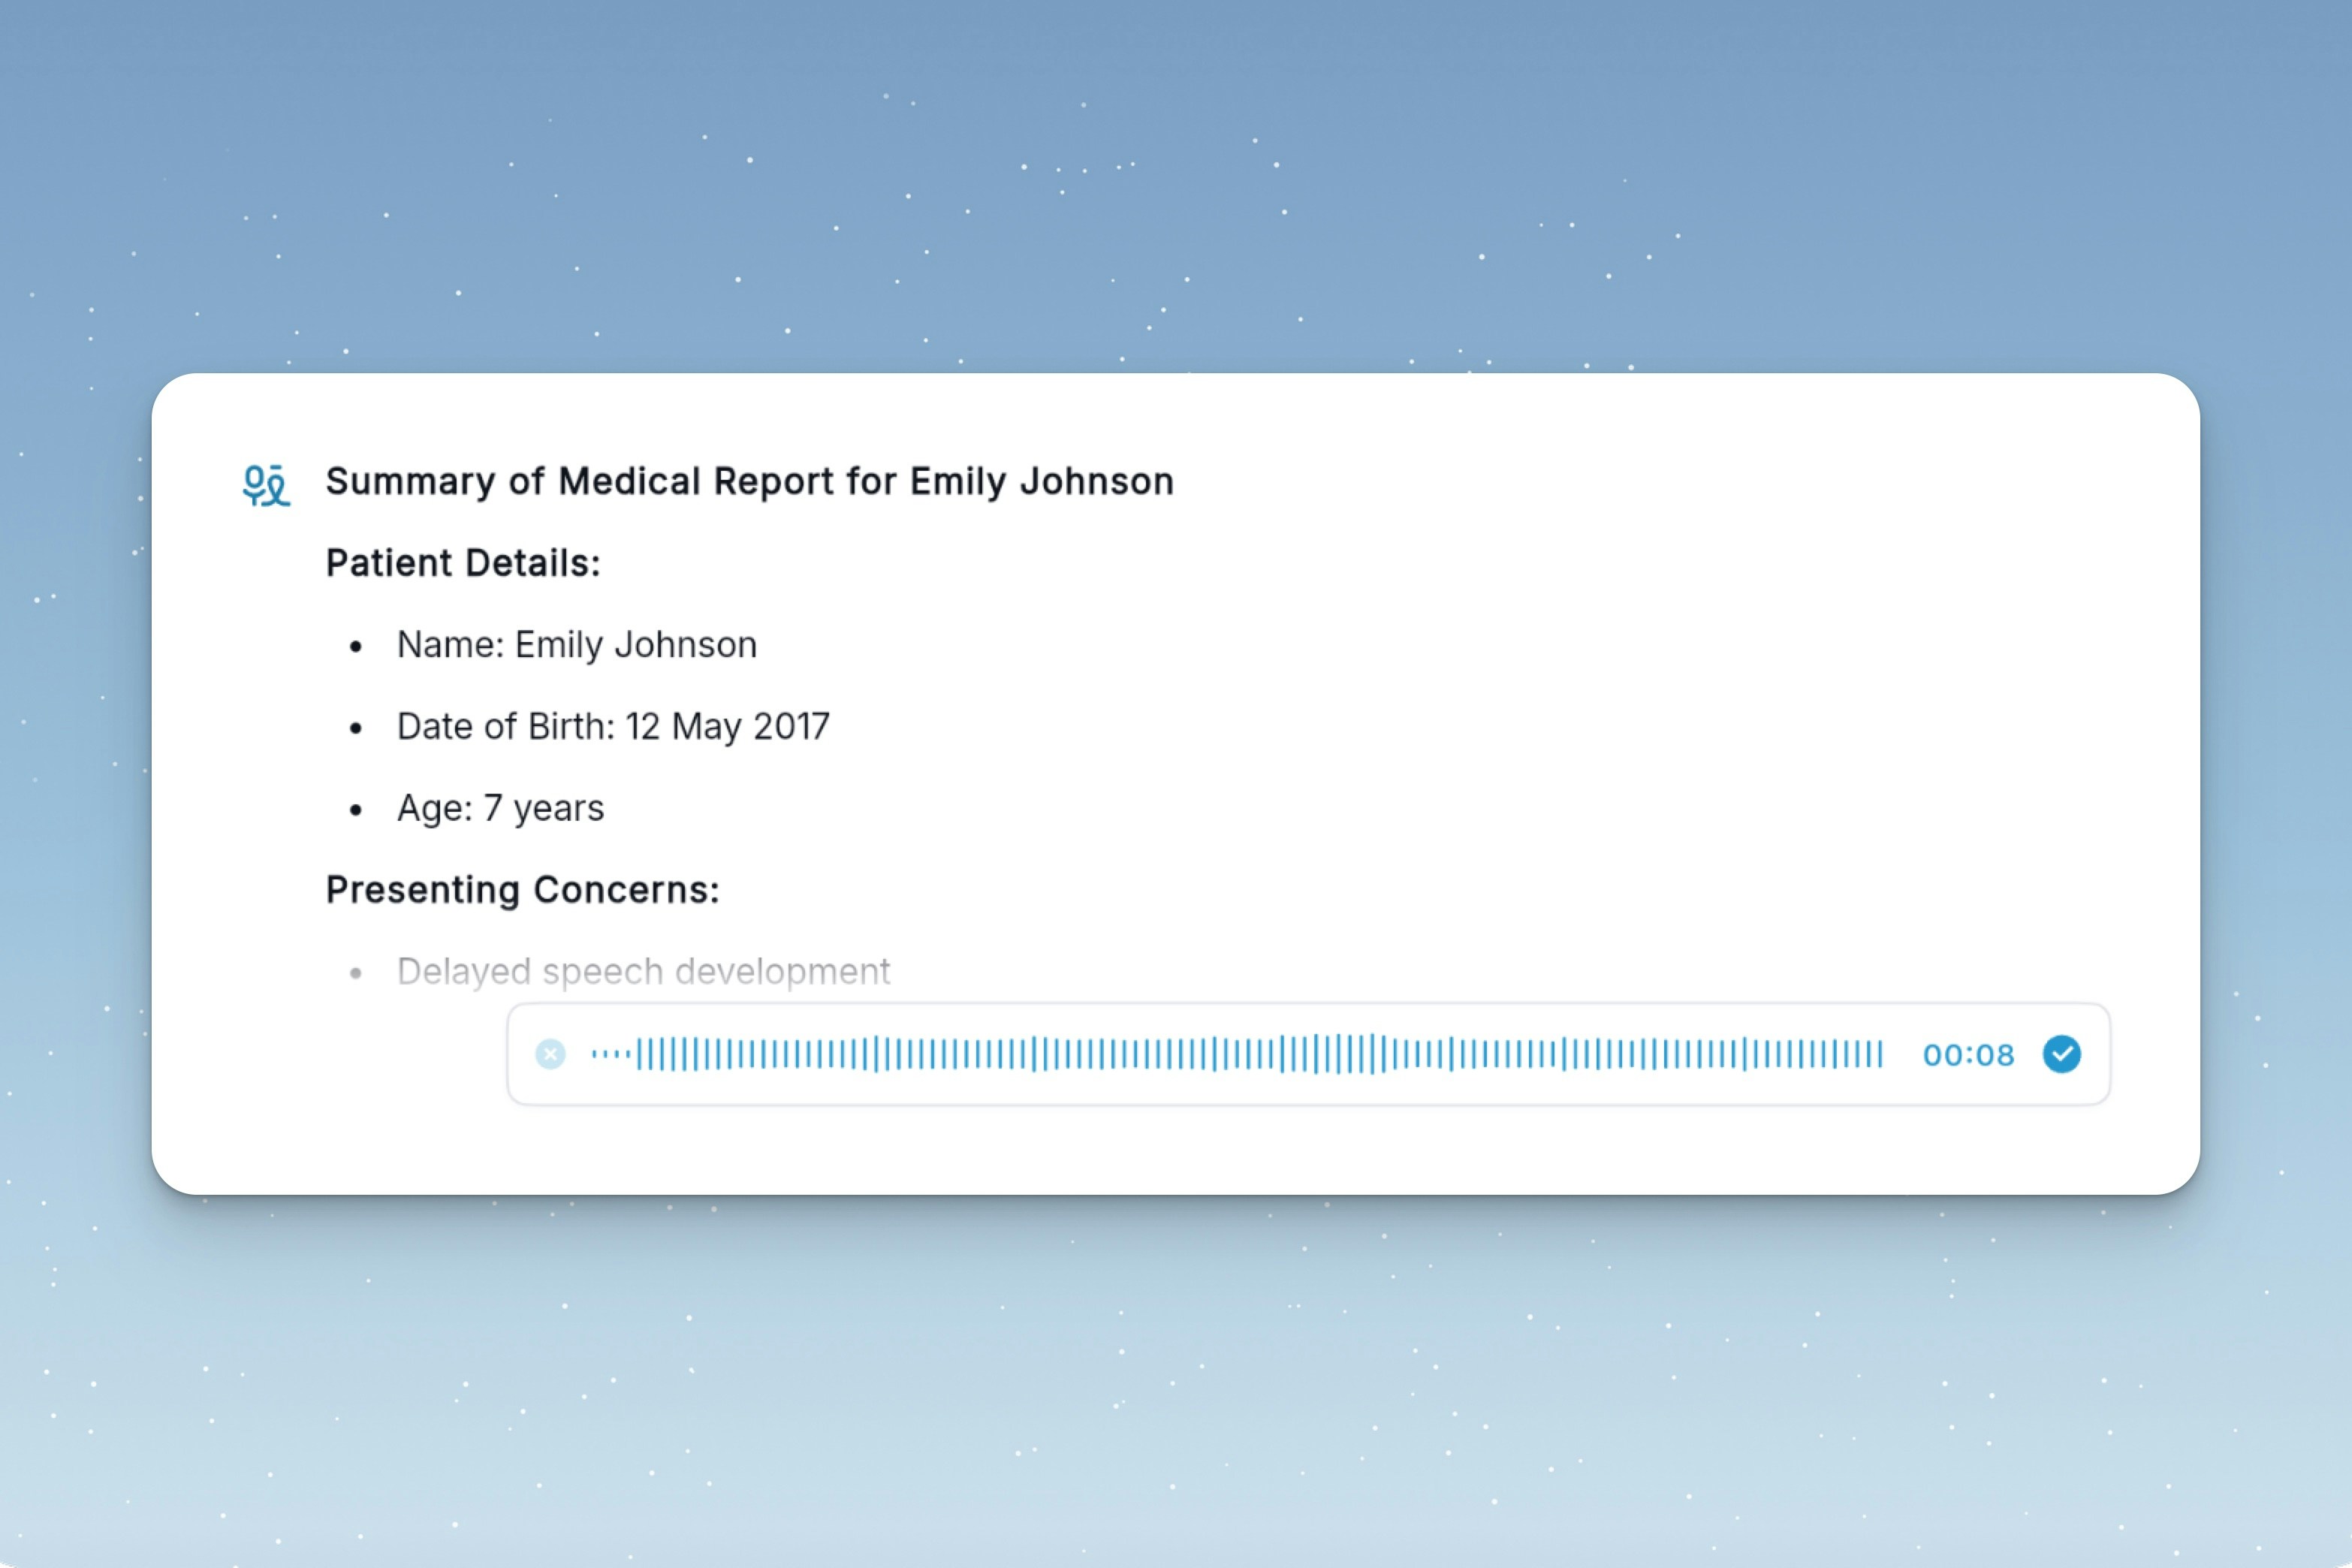
Task: Click the 'Age: 7 years' line
Action: 500,808
